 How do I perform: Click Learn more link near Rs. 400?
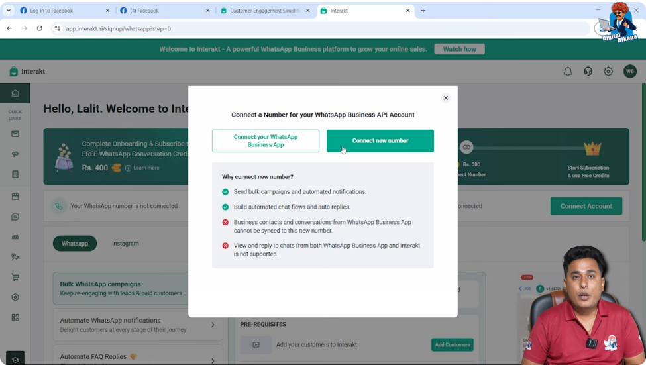pyautogui.click(x=146, y=168)
